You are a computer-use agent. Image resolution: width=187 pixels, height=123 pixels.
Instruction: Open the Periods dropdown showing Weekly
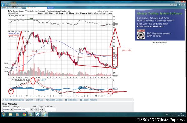tap(8, 109)
